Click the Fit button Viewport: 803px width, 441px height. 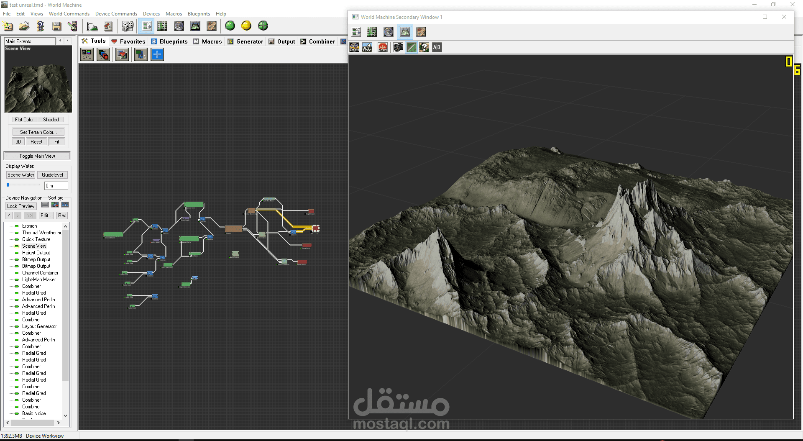pyautogui.click(x=56, y=142)
